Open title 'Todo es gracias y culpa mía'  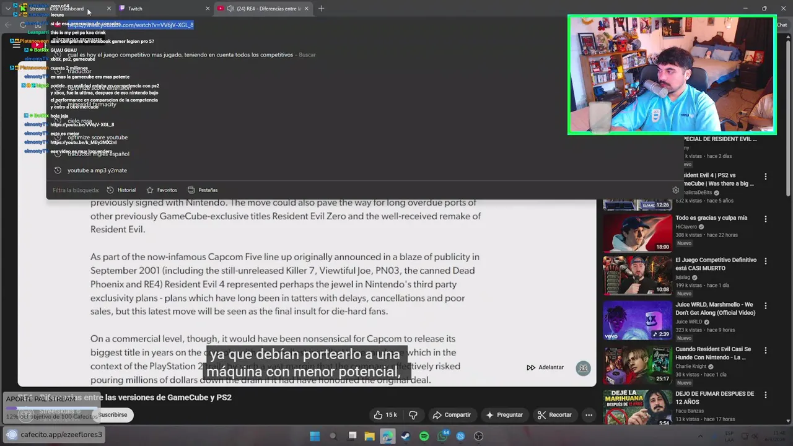(x=711, y=218)
